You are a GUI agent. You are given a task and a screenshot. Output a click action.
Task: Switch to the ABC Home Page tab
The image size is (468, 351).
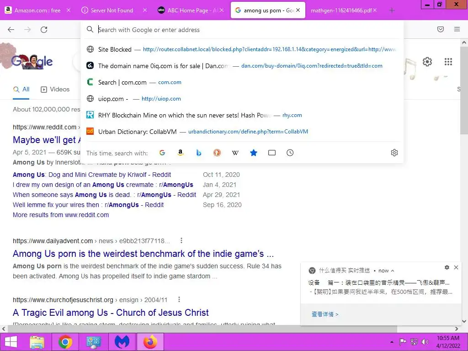coord(190,11)
